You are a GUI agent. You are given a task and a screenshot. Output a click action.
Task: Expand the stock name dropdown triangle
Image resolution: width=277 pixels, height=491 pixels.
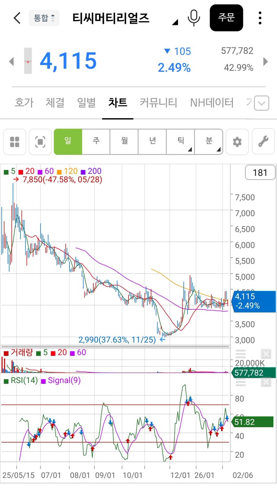click(175, 22)
